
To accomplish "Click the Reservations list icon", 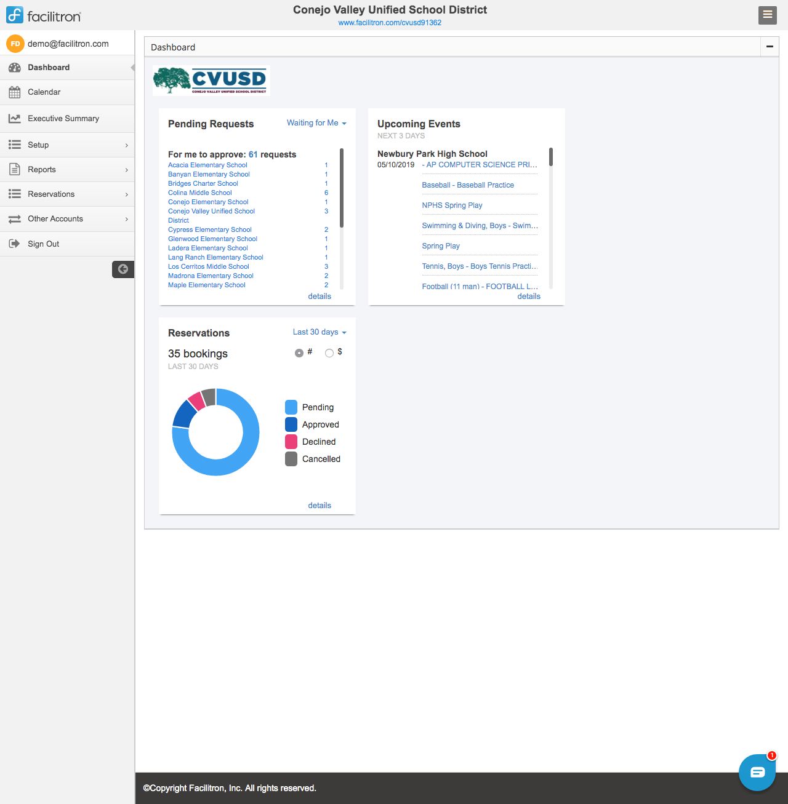I will (15, 194).
